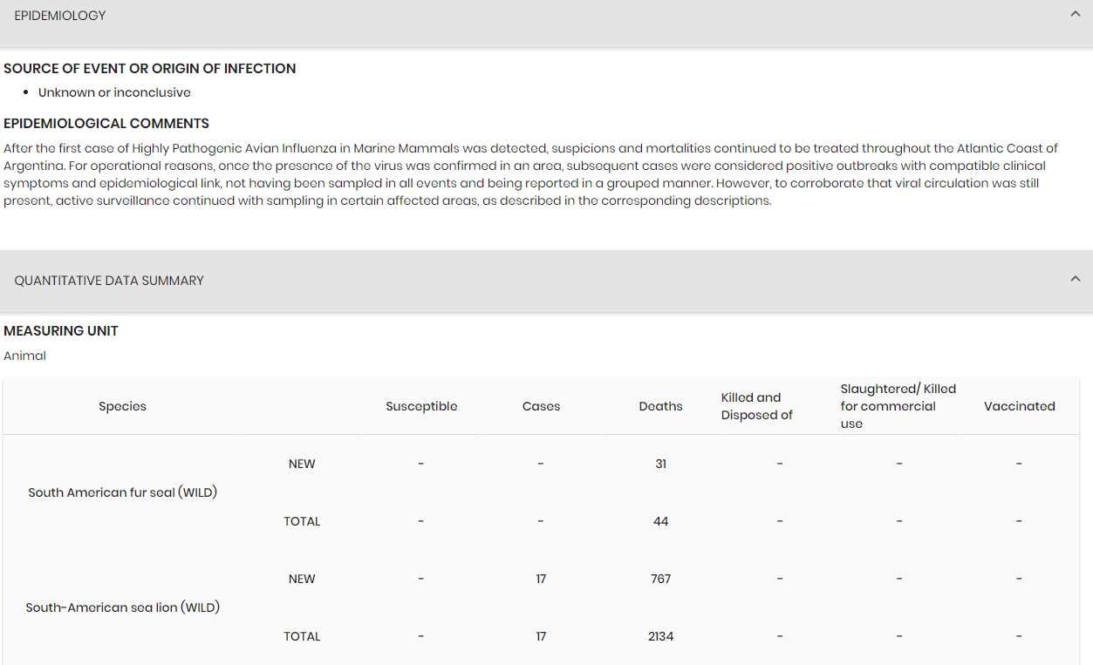Click the fur seal total deaths value 44
This screenshot has width=1093, height=665.
660,521
